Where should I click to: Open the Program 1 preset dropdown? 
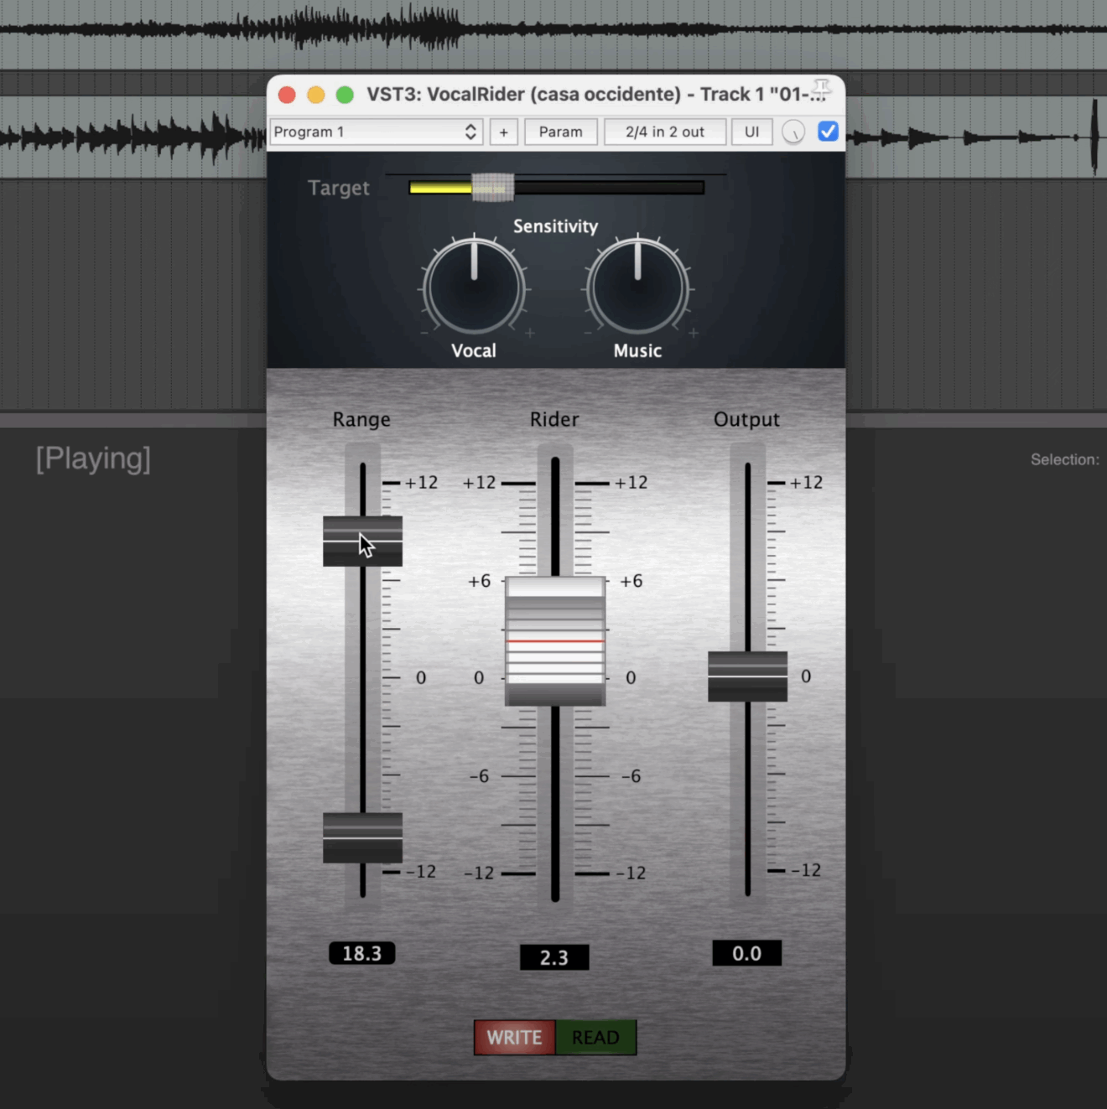(x=376, y=132)
